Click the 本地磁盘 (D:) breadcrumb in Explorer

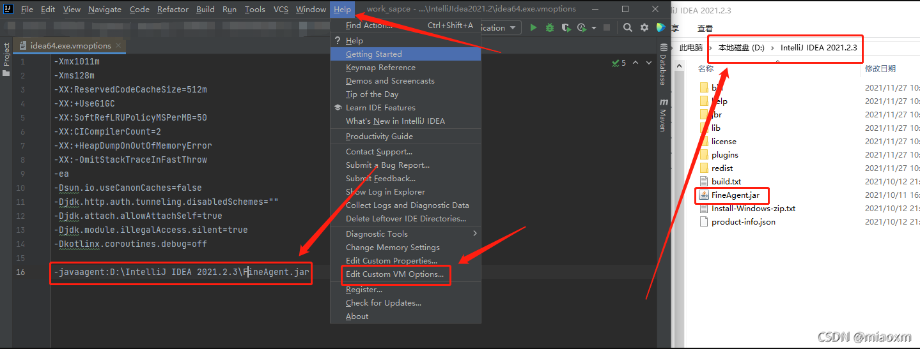741,48
